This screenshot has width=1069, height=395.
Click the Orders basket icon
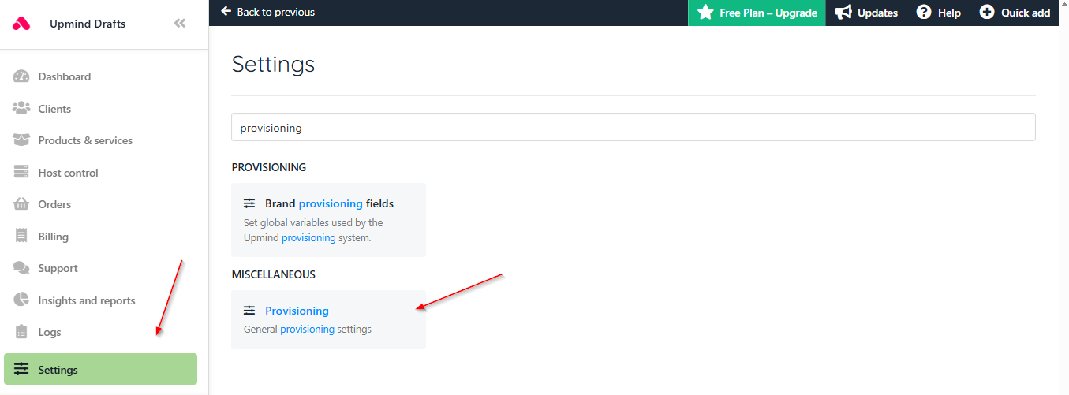[x=21, y=204]
